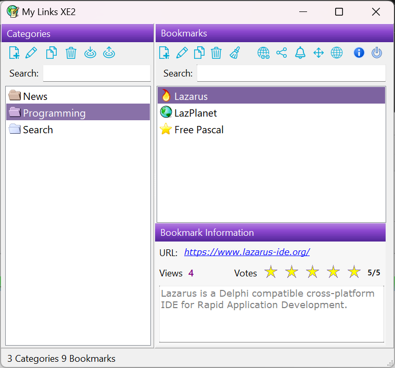Select the Lazarus bookmark

tap(272, 96)
